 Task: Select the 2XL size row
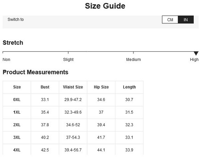pyautogui.click(x=73, y=125)
